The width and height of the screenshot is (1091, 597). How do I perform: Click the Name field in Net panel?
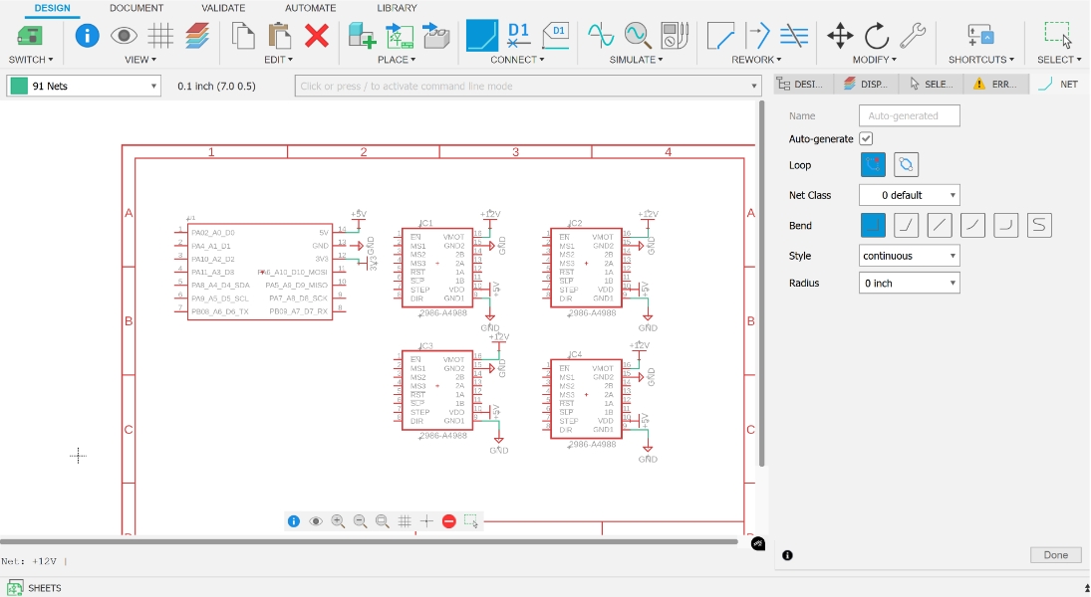click(x=910, y=115)
